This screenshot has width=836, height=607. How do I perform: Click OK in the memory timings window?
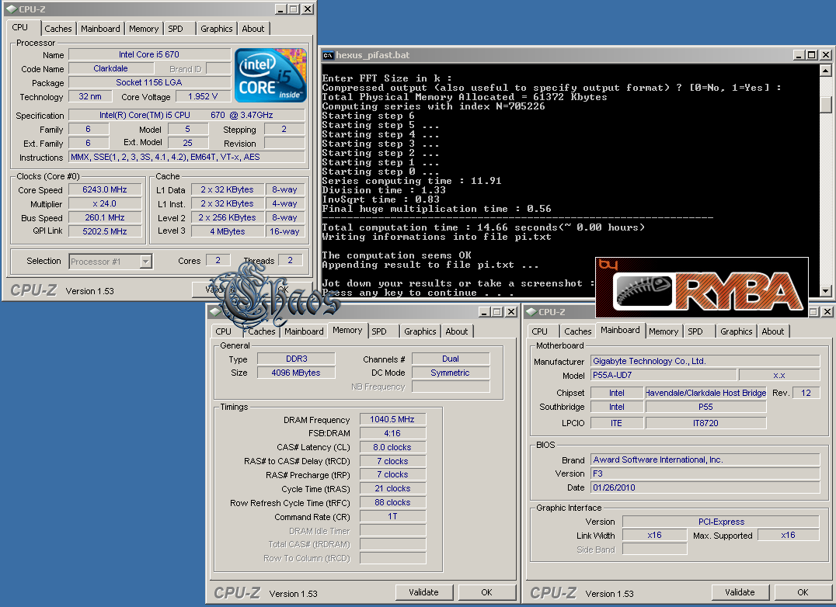click(487, 592)
